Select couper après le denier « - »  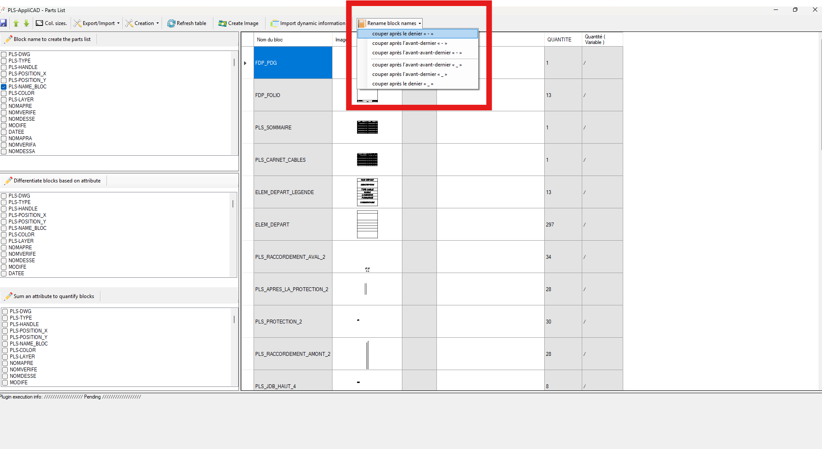402,33
